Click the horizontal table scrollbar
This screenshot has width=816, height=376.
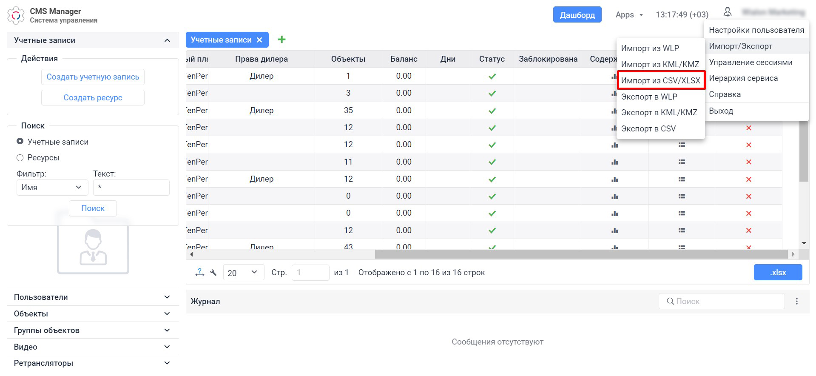[x=580, y=254]
